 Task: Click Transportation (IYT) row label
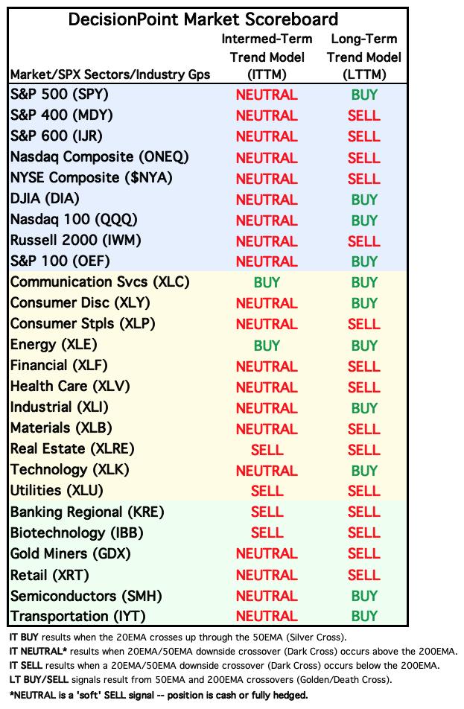coord(77,617)
